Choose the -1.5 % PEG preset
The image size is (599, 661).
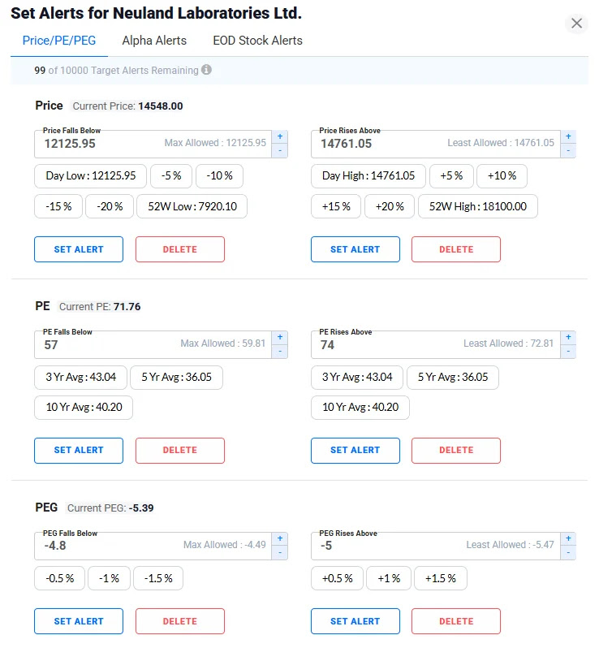[x=158, y=578]
